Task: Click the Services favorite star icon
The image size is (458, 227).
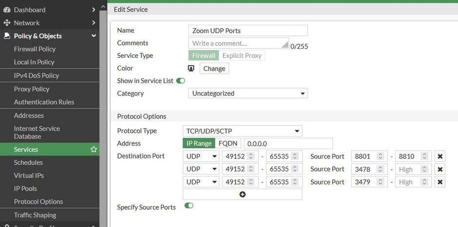Action: [94, 149]
